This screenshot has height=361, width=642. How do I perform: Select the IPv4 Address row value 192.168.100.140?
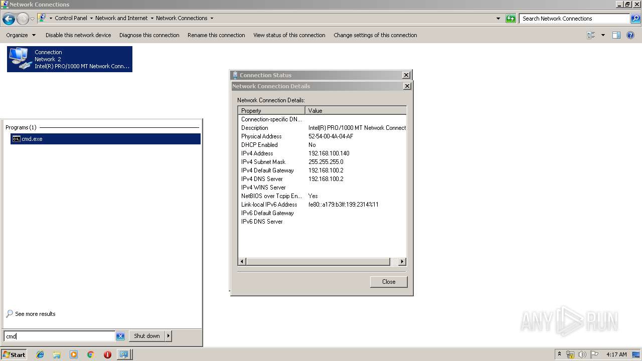click(x=329, y=153)
